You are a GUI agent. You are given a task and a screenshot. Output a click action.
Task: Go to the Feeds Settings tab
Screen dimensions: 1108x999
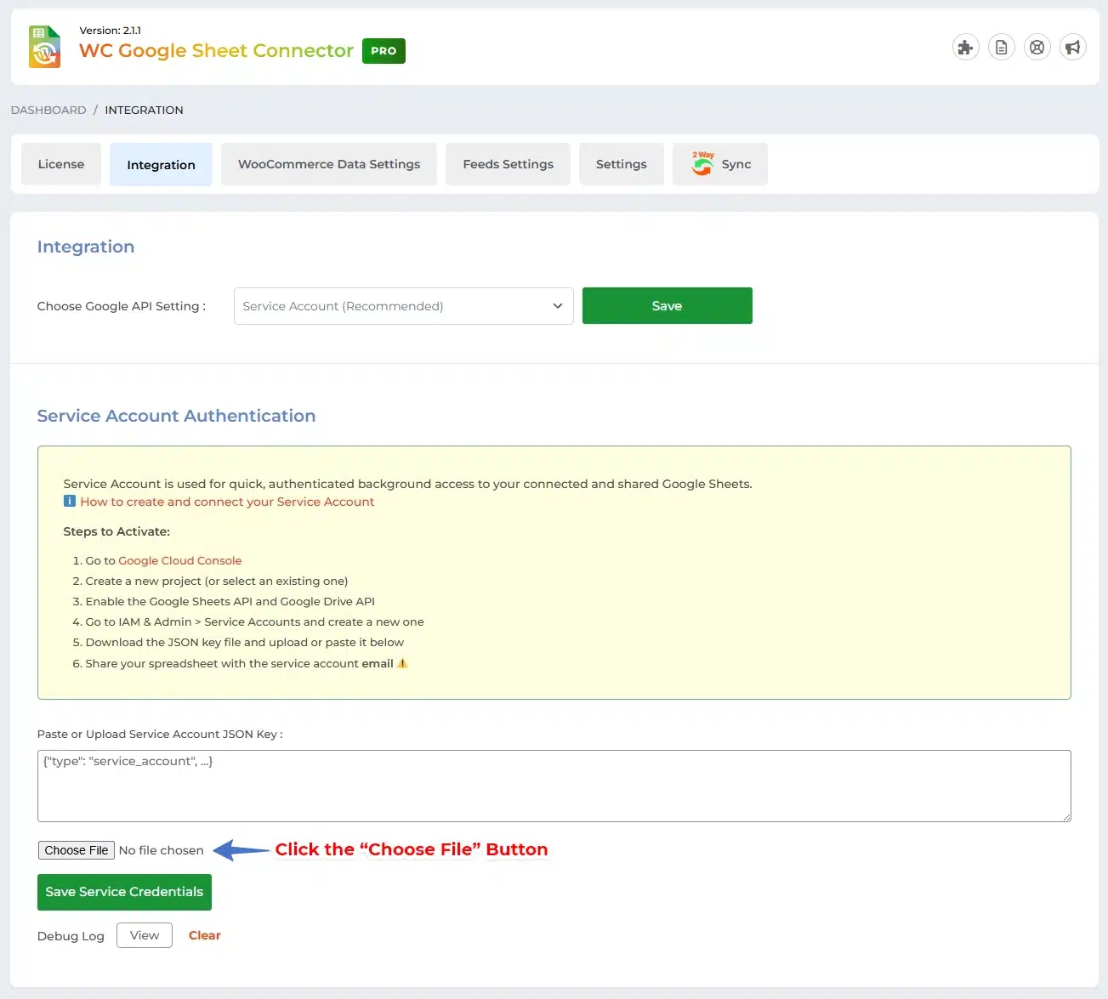[x=508, y=164]
